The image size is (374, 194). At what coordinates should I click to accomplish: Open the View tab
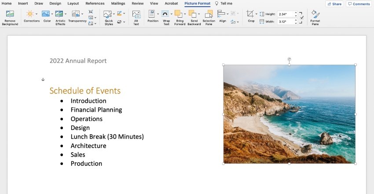[154, 4]
